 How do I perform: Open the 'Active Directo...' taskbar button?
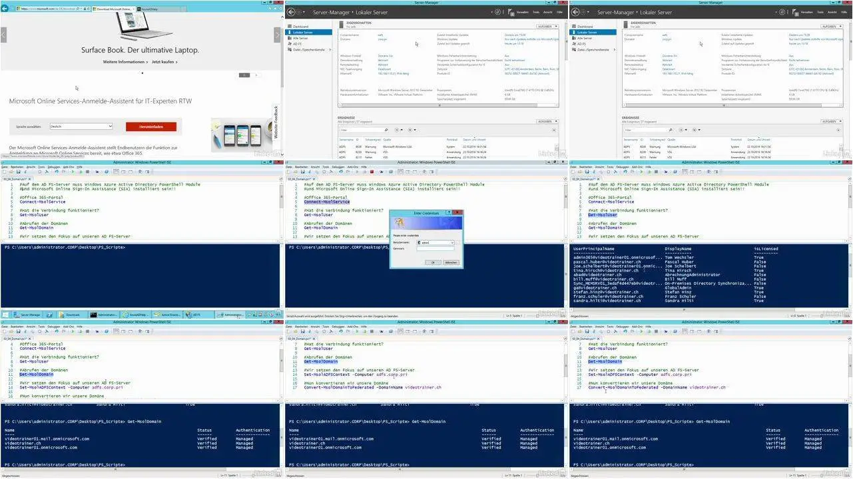coord(166,314)
